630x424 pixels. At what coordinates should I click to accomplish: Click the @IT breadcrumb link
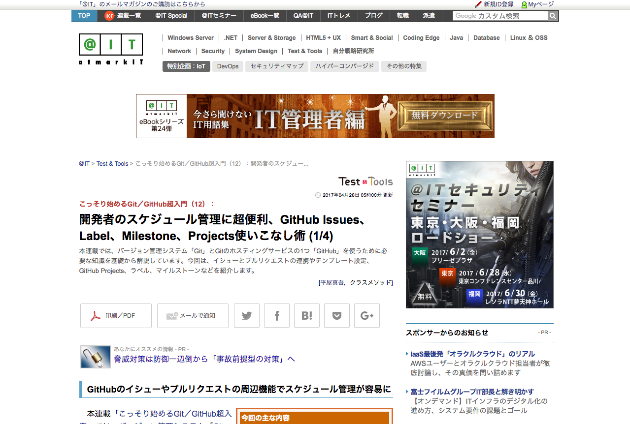(84, 164)
